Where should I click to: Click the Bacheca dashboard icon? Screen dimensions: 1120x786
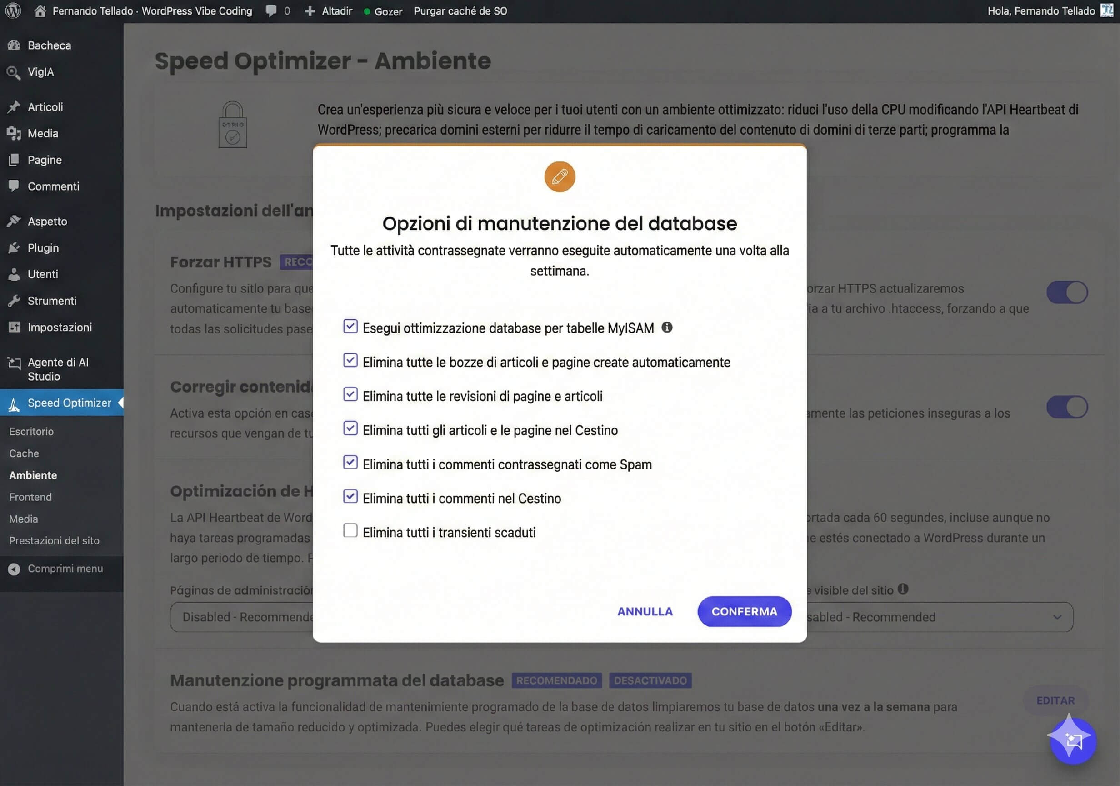click(15, 45)
